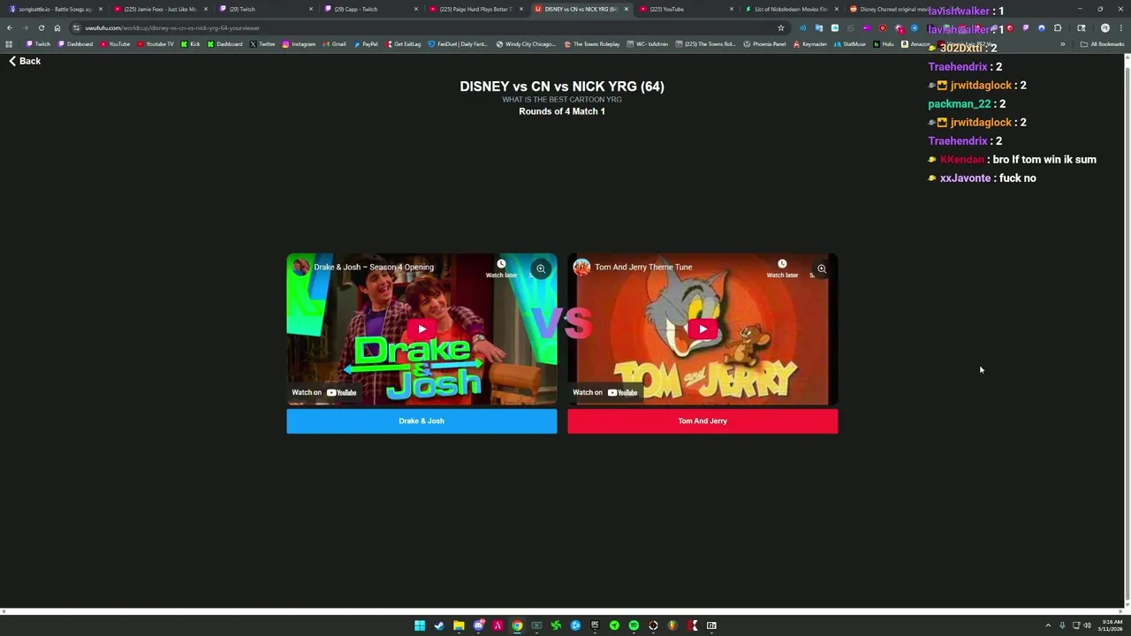
Task: Open the Hulu bookmark
Action: (x=884, y=44)
